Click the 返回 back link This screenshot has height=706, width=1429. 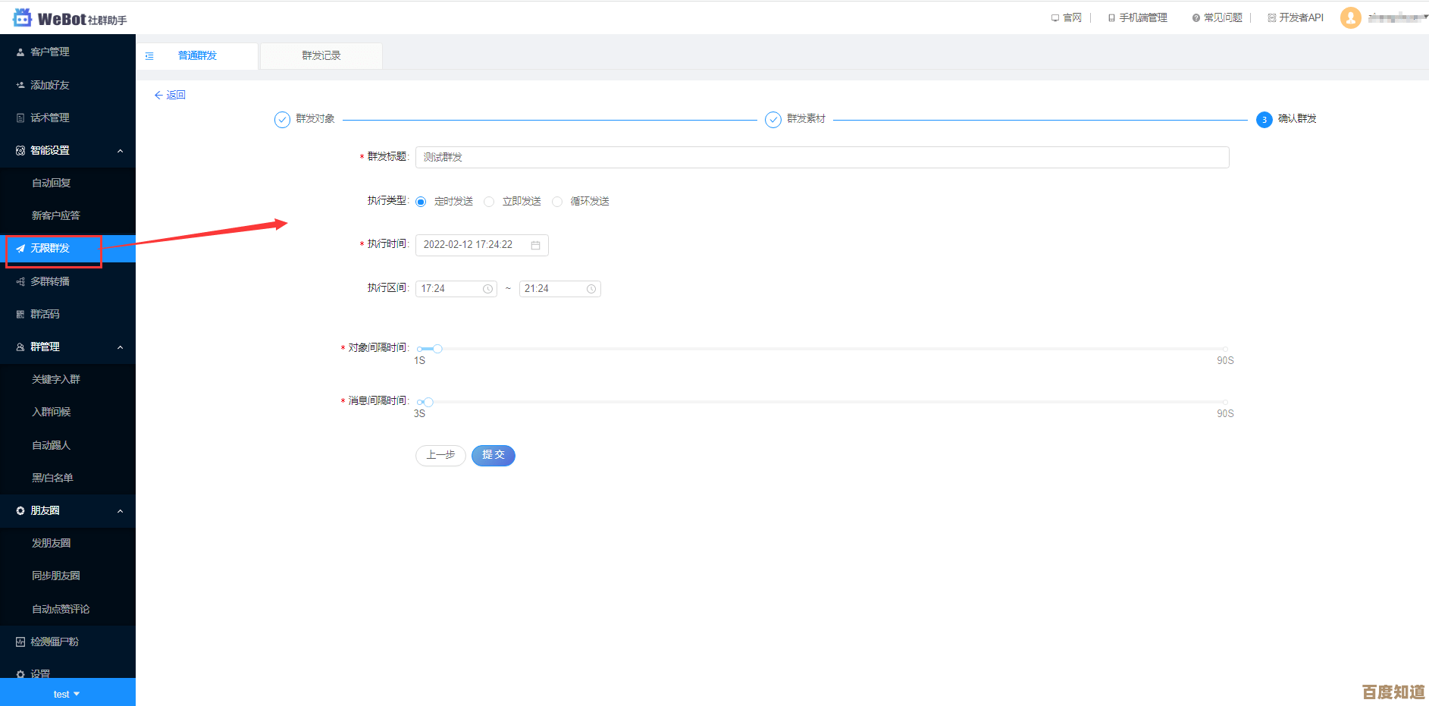coord(170,95)
